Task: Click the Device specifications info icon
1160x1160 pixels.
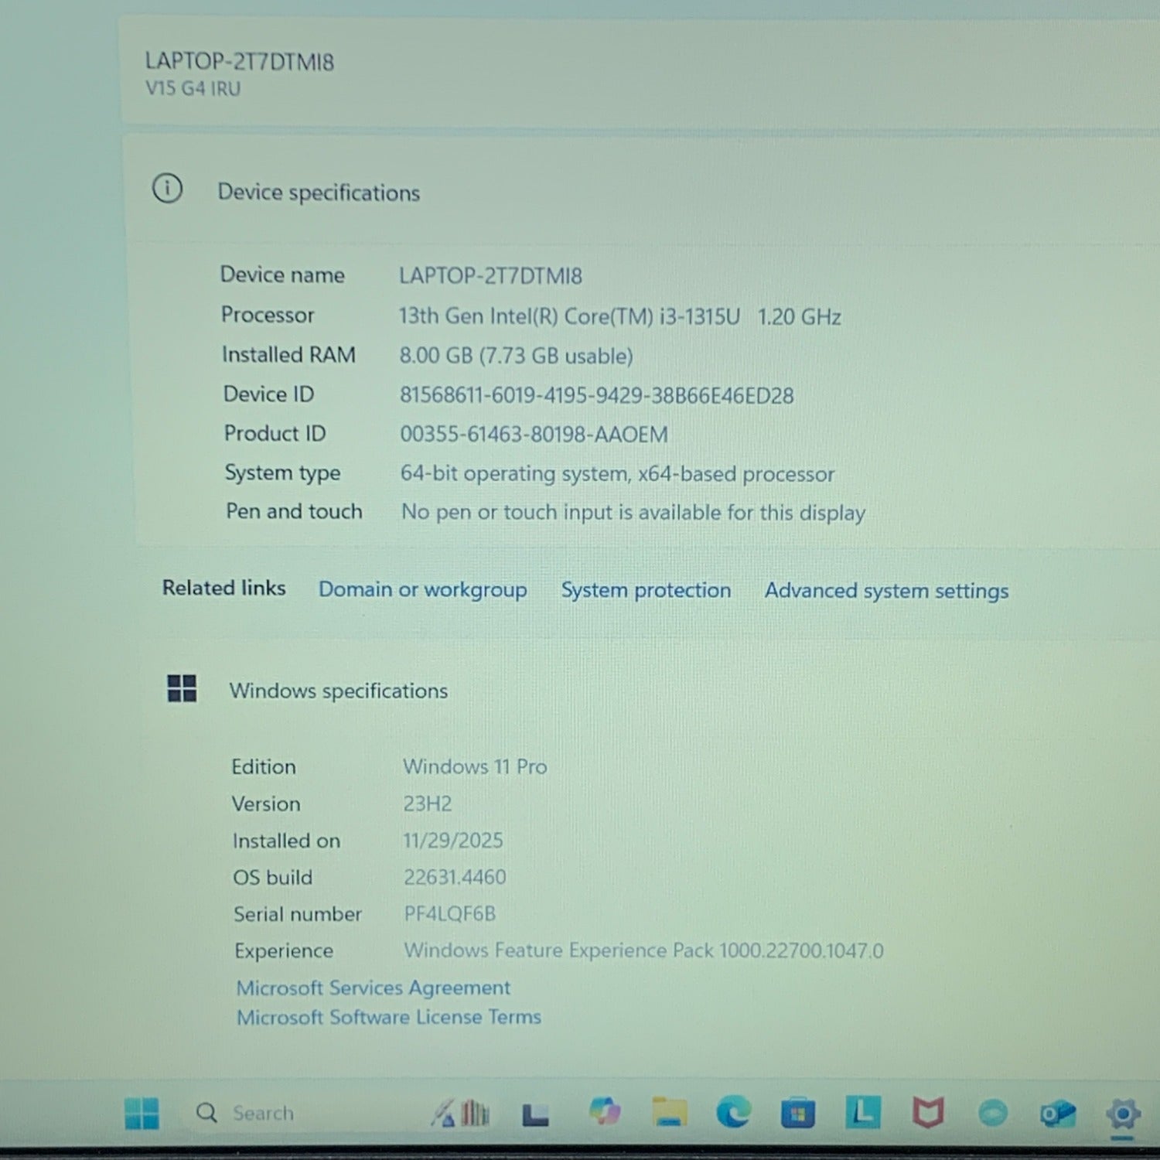Action: click(x=168, y=189)
